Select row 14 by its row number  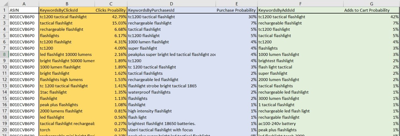click(x=4, y=92)
